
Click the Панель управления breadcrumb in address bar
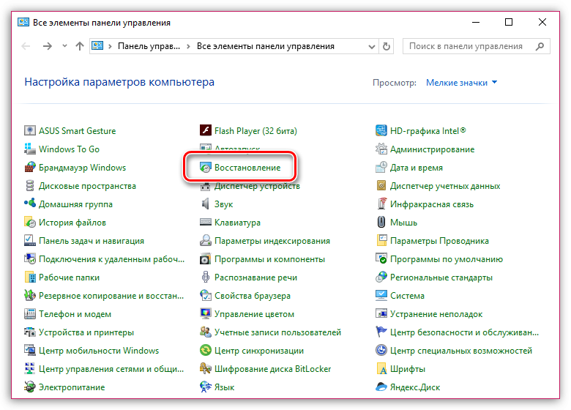click(x=150, y=46)
